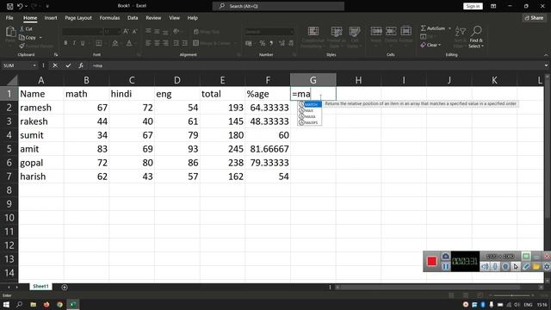
Task: Switch to the Formulas tab
Action: pyautogui.click(x=109, y=17)
